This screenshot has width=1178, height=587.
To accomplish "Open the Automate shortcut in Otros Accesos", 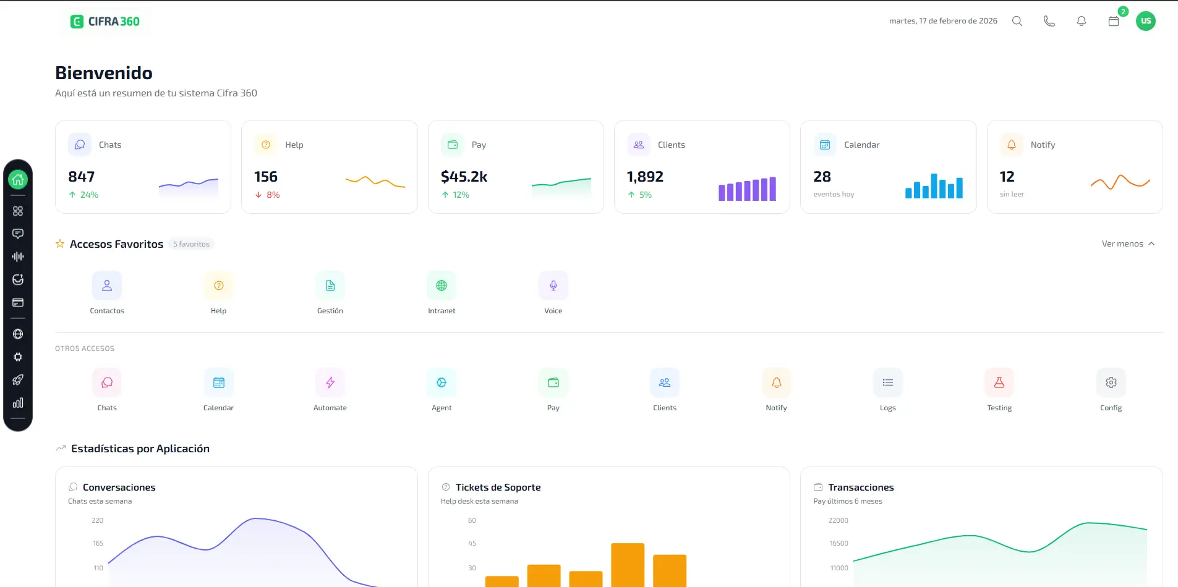I will pos(330,382).
